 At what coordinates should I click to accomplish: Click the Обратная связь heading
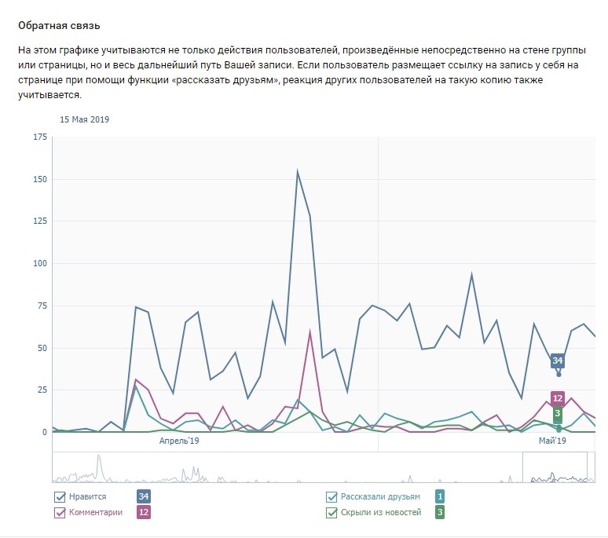(x=59, y=26)
